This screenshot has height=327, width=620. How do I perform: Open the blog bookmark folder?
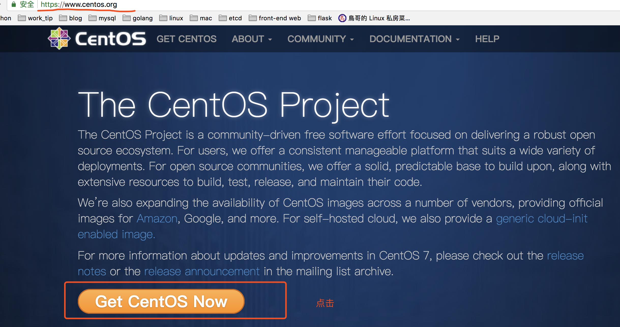point(71,18)
